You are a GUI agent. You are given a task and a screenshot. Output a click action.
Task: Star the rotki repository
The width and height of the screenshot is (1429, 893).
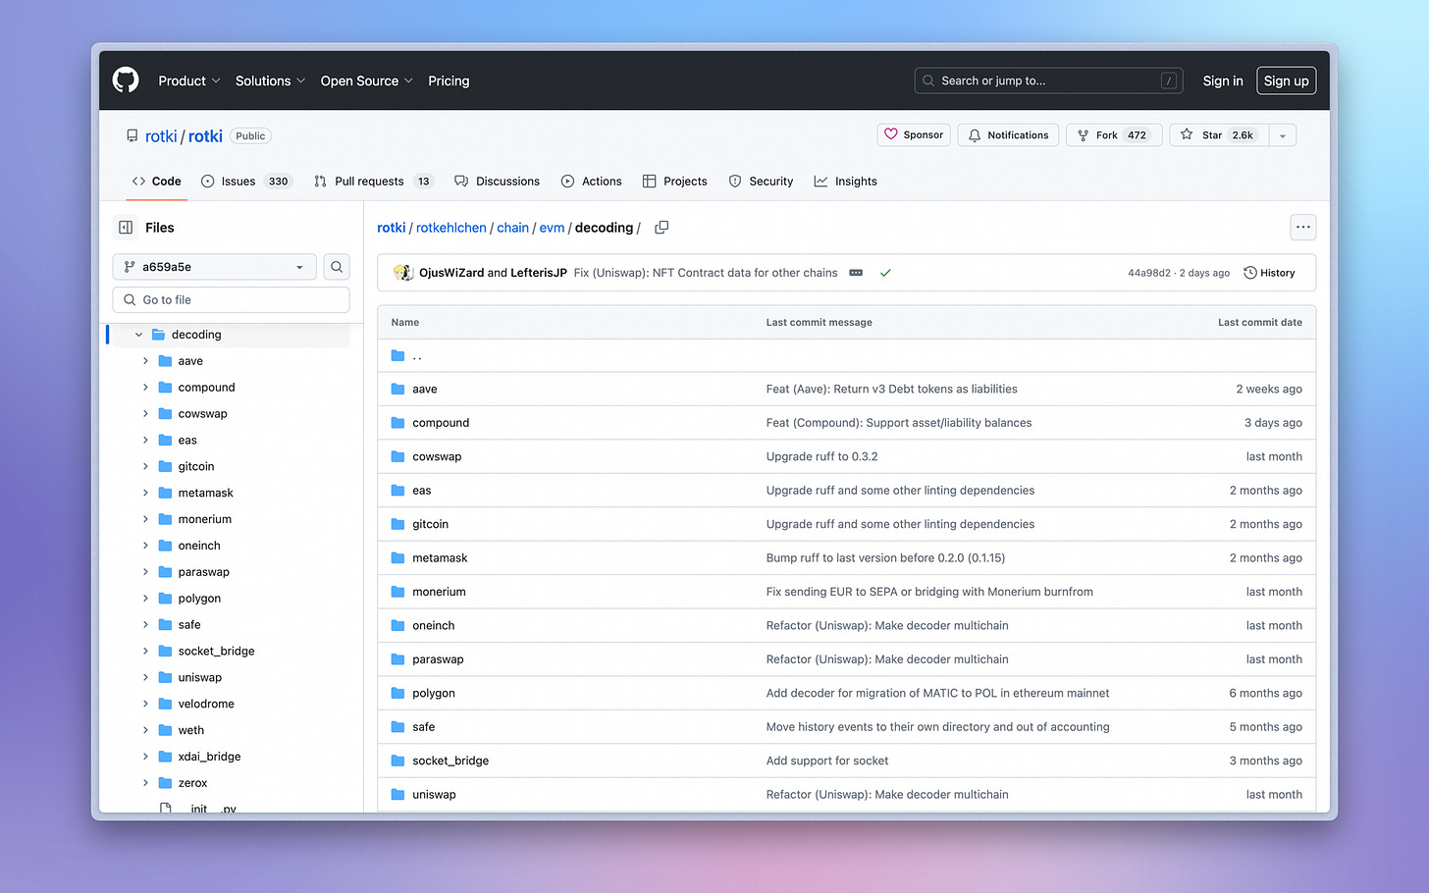[1219, 135]
